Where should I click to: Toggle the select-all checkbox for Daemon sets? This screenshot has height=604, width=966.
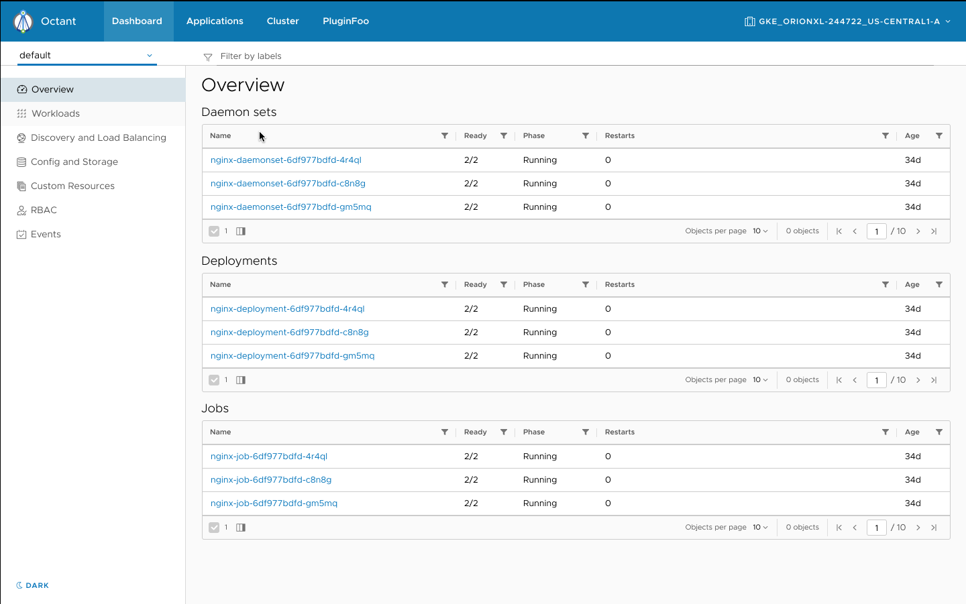point(213,231)
